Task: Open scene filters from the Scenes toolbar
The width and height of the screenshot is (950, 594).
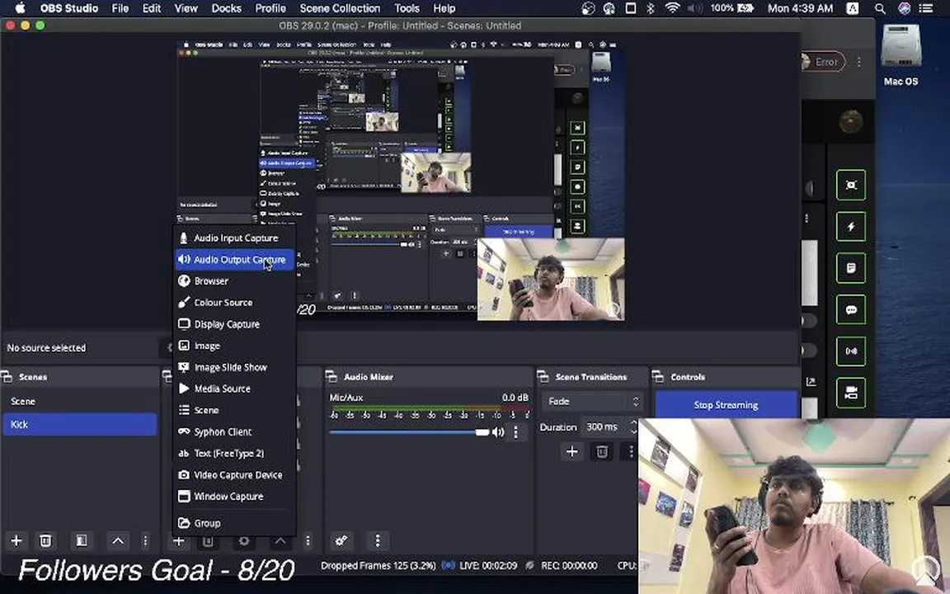Action: tap(81, 540)
